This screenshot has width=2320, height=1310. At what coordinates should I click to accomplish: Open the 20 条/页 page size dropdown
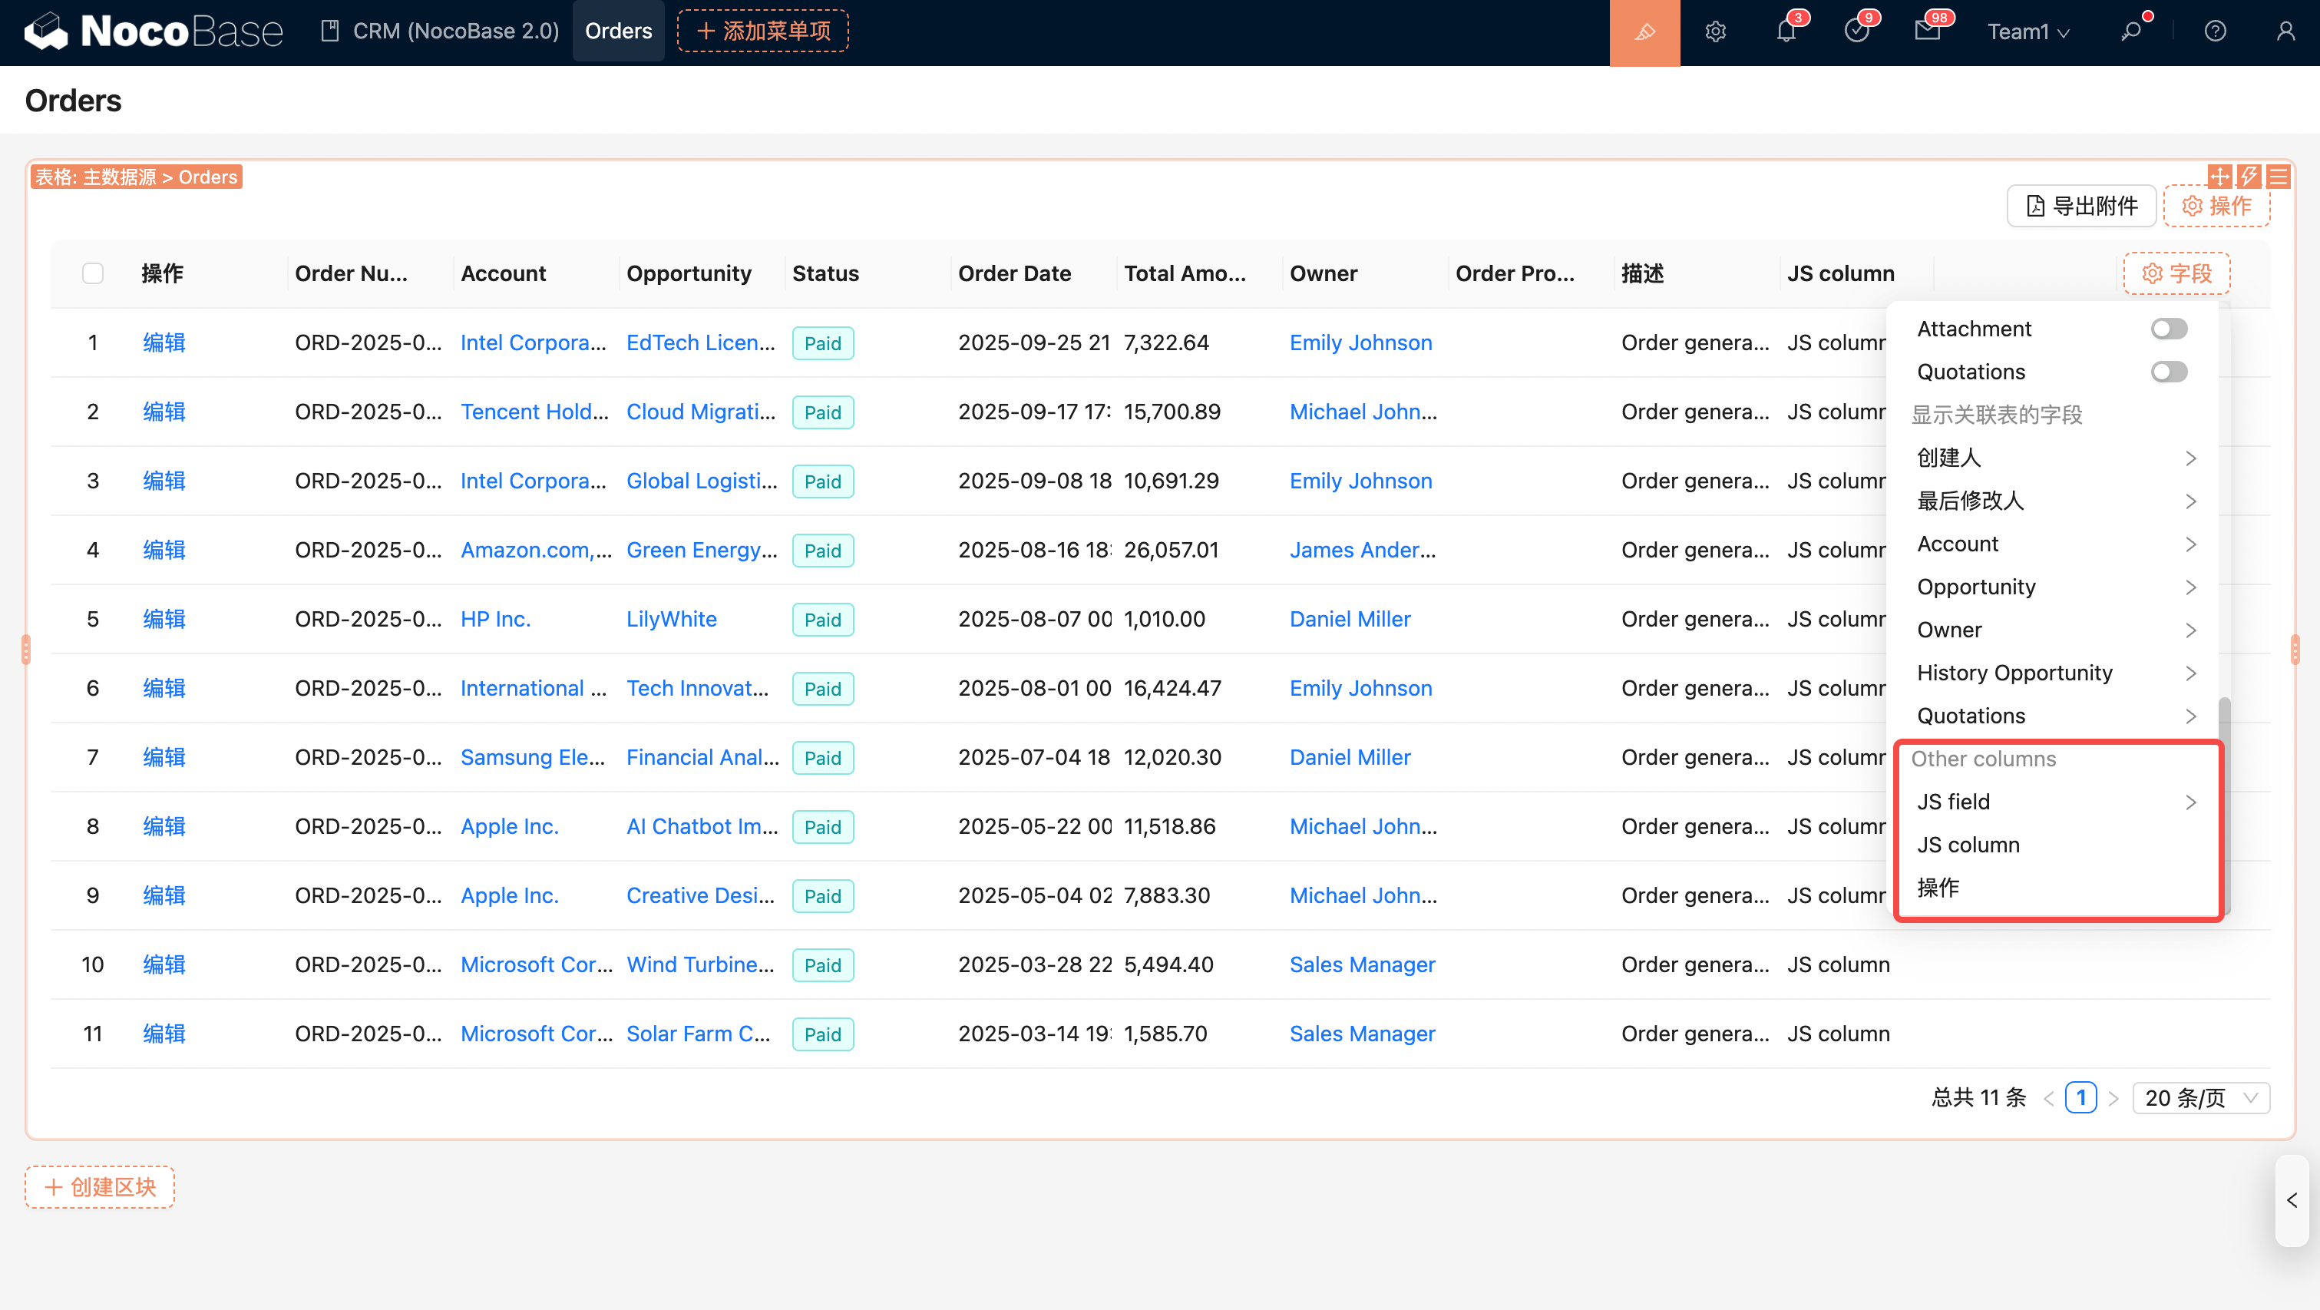tap(2200, 1097)
